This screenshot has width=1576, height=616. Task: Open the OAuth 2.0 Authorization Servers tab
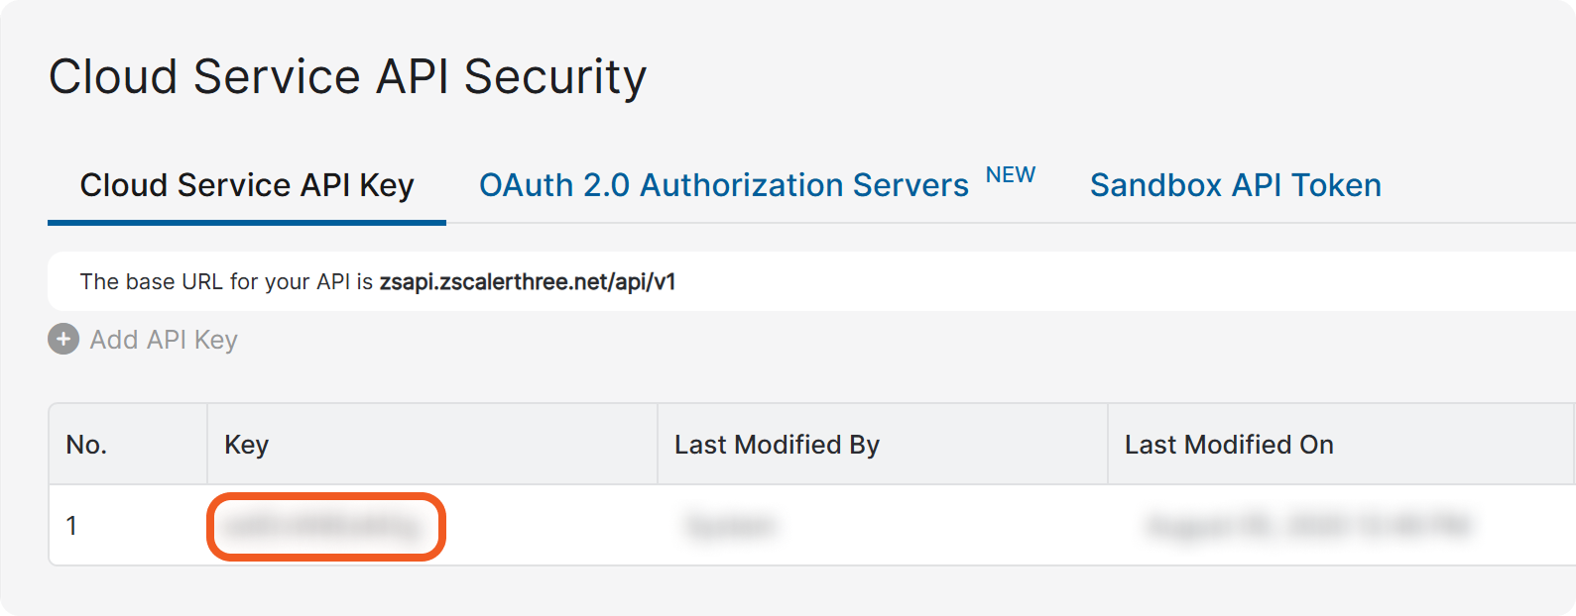pos(723,185)
